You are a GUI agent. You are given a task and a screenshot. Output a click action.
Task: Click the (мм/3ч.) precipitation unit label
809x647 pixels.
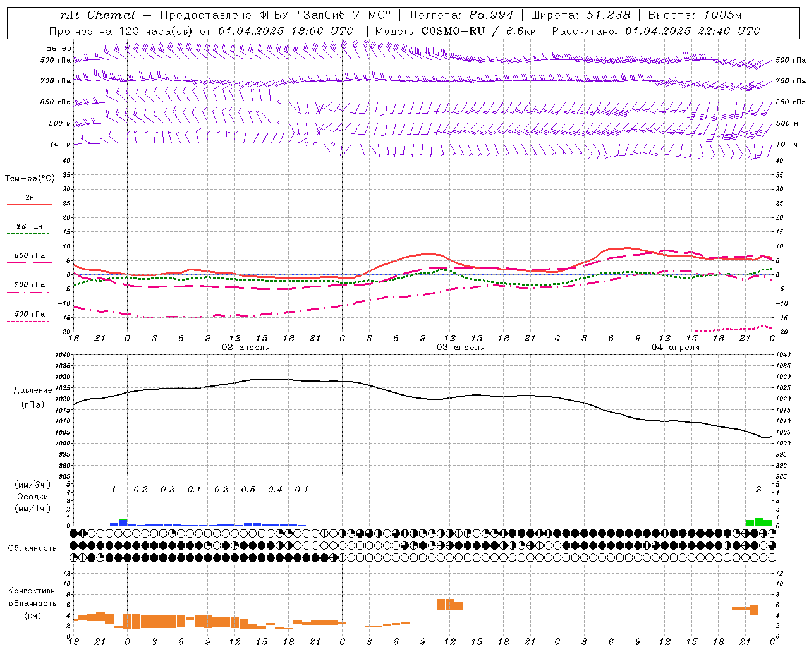(x=33, y=485)
